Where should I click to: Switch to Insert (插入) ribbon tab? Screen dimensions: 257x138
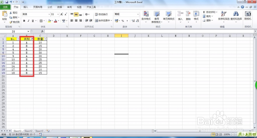[26, 7]
